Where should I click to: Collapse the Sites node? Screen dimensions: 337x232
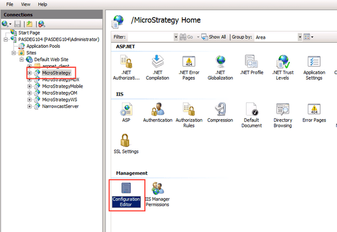coord(13,53)
